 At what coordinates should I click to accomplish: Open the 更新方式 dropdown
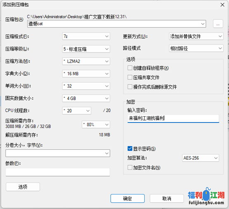196,36
